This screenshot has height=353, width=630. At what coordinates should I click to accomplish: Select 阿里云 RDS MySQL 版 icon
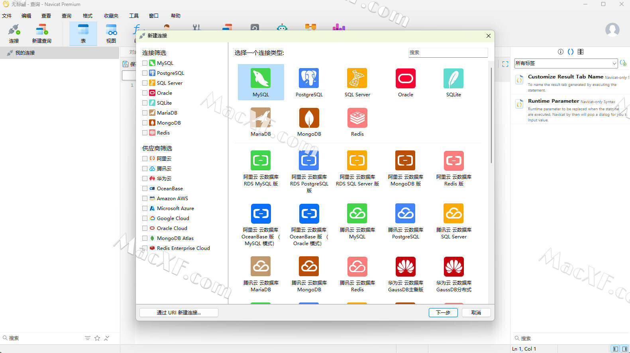(261, 160)
